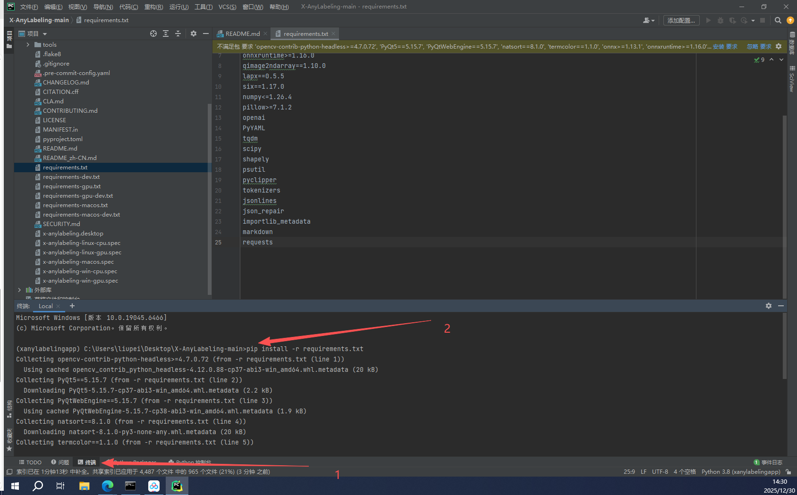Switch to README.md editor tab
This screenshot has height=495, width=797.
click(x=243, y=34)
